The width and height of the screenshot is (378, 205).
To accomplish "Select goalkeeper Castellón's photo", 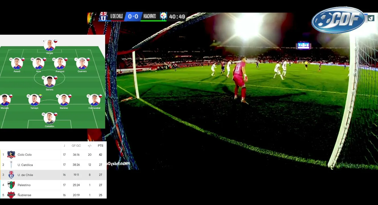I will (x=49, y=118).
